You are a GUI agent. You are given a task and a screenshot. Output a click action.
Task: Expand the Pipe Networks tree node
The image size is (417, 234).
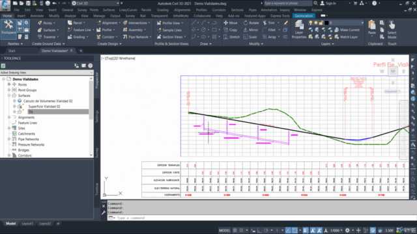9,138
